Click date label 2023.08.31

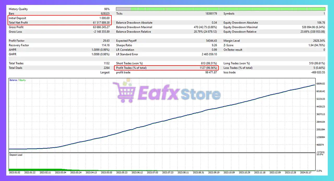pyautogui.click(x=199, y=172)
